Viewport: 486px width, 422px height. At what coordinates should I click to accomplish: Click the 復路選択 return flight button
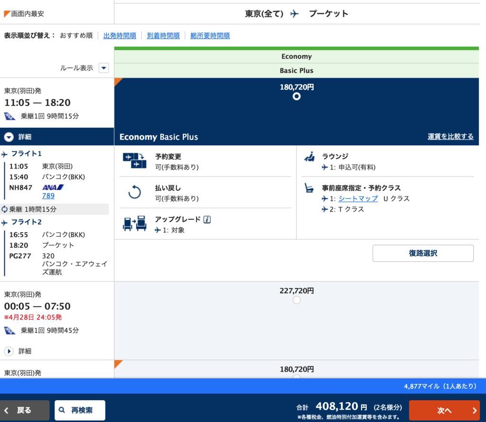[422, 253]
